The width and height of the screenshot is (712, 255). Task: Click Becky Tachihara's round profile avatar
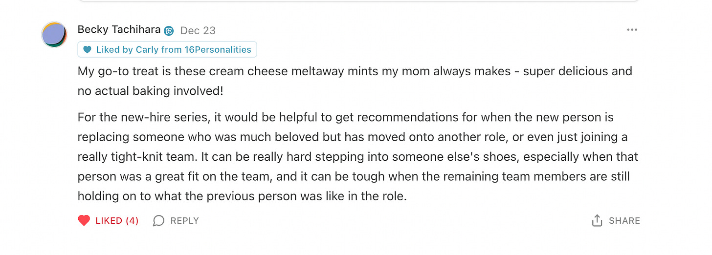54,35
